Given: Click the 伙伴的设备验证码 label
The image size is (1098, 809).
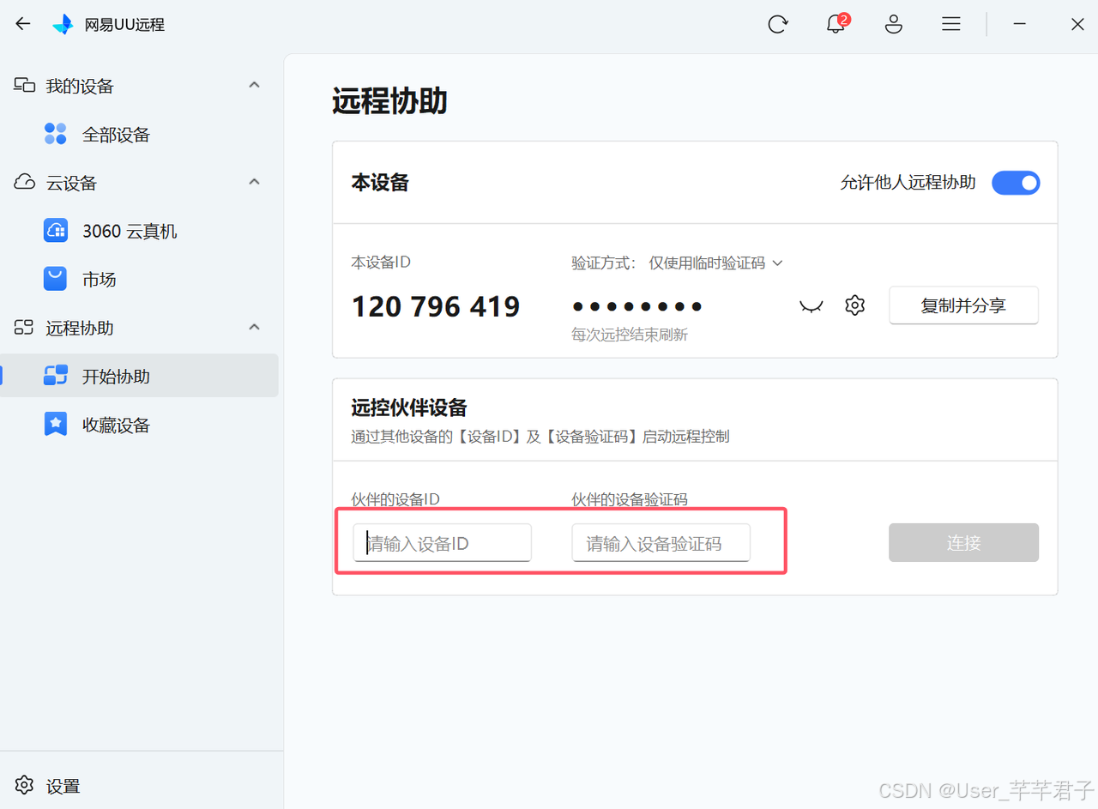Looking at the screenshot, I should (x=630, y=499).
